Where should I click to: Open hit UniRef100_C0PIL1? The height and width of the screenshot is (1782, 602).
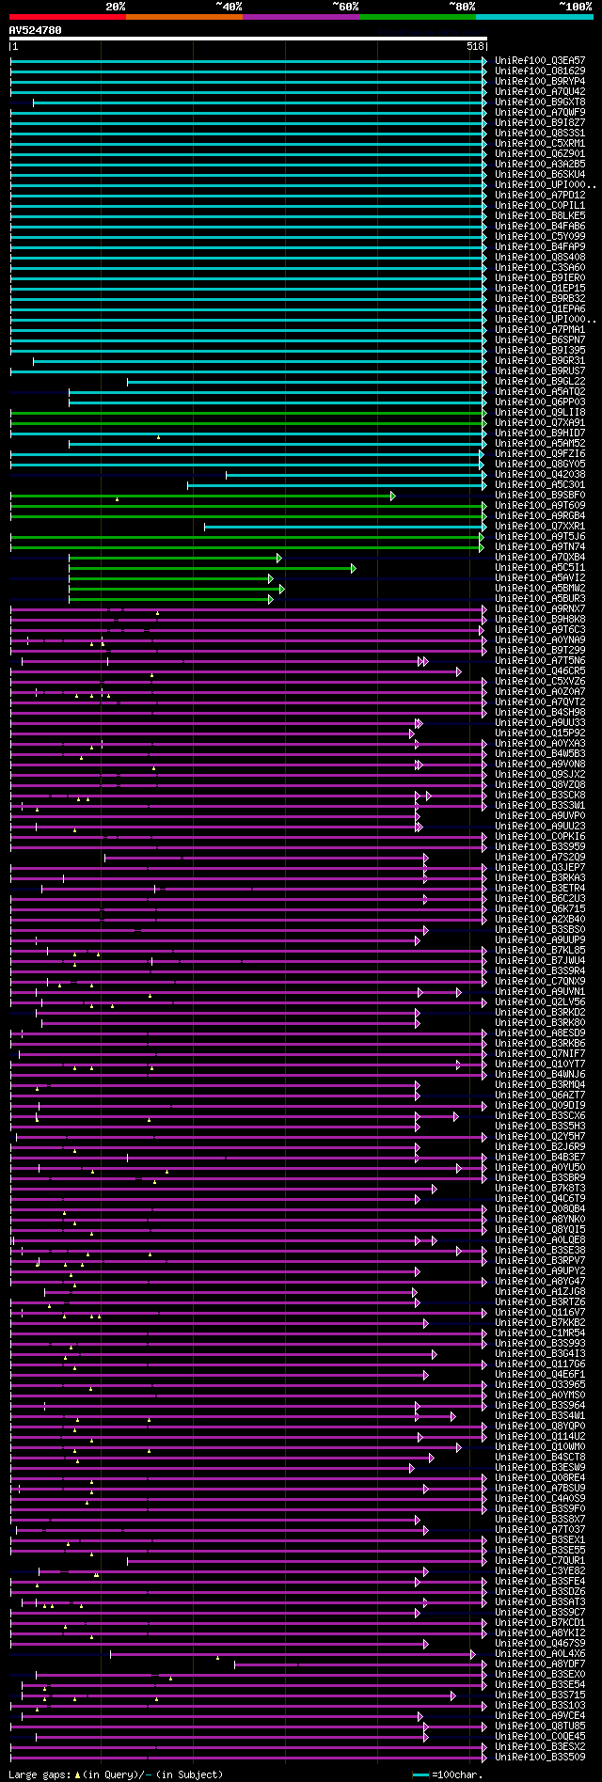540,206
